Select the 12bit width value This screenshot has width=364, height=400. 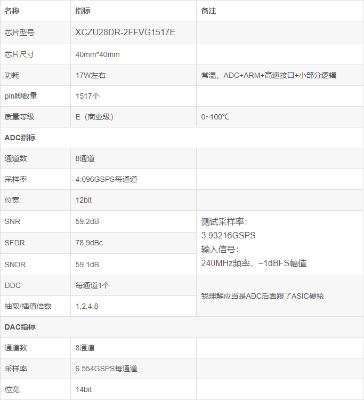(x=83, y=200)
